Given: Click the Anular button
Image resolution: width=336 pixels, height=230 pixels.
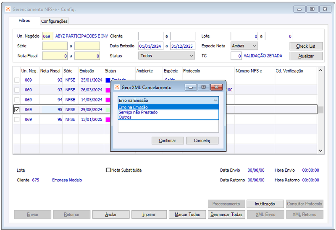Looking at the screenshot, I should (x=111, y=214).
